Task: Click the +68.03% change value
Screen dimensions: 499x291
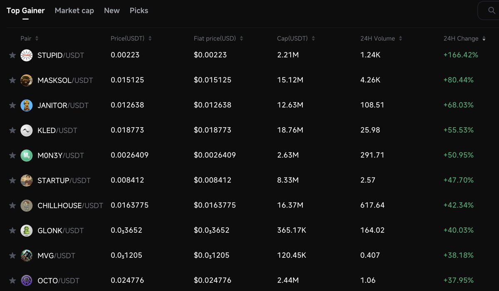Action: [x=459, y=105]
